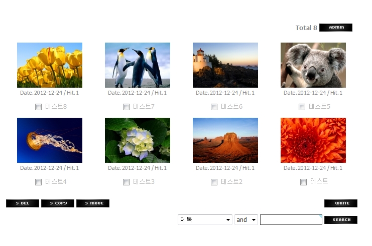
Task: Check the box next to 테스트8
Action: (x=38, y=107)
